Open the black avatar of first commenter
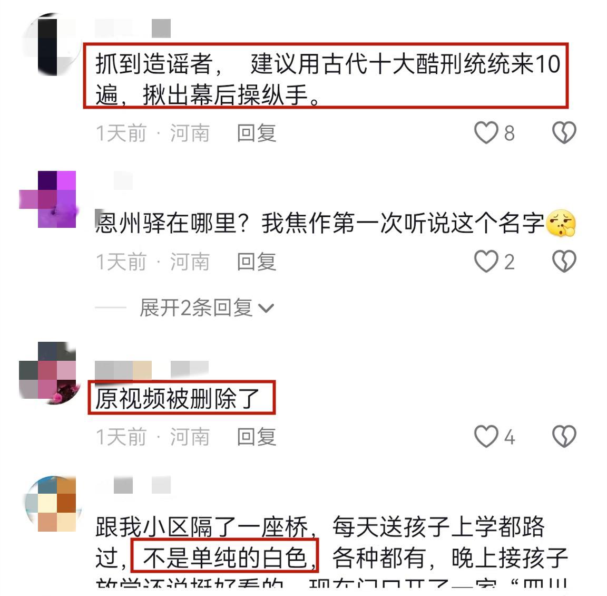The height and width of the screenshot is (596, 607). [51, 44]
